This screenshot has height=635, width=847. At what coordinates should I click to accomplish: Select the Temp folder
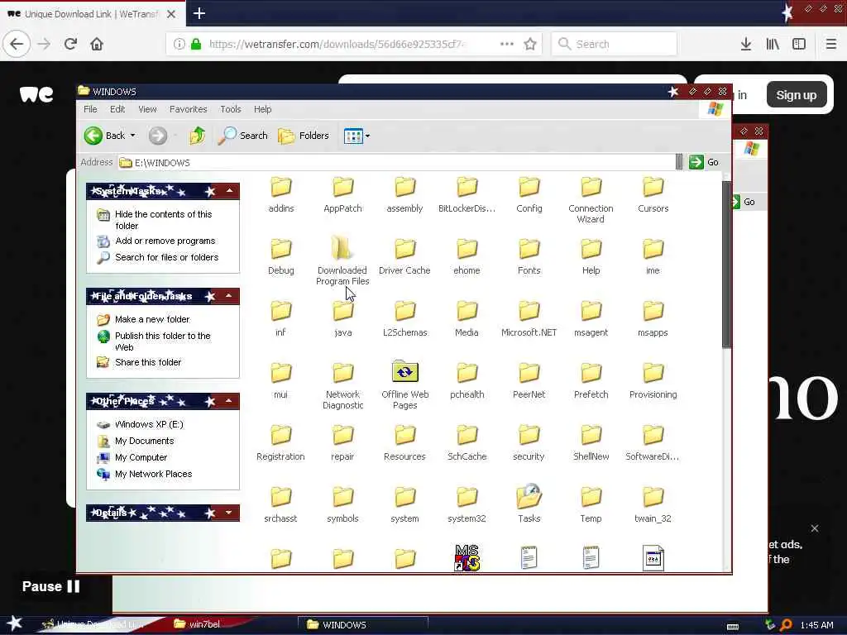(x=591, y=506)
